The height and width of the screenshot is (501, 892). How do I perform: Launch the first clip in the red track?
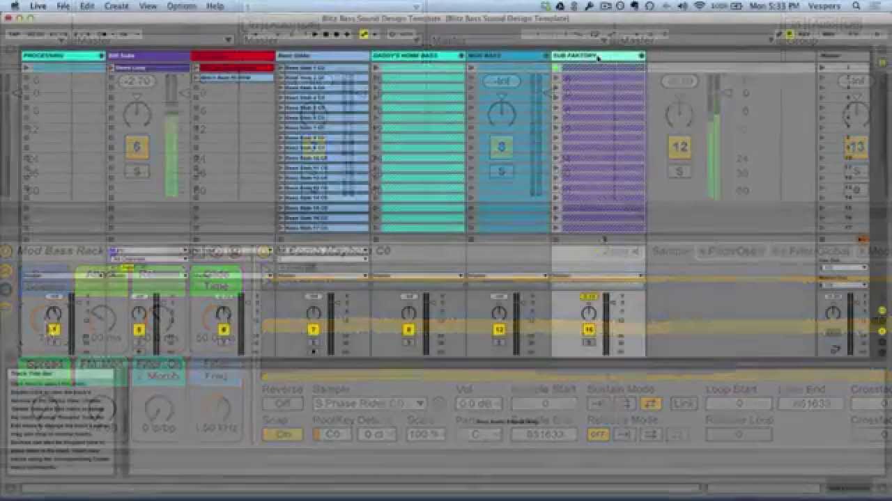point(197,67)
